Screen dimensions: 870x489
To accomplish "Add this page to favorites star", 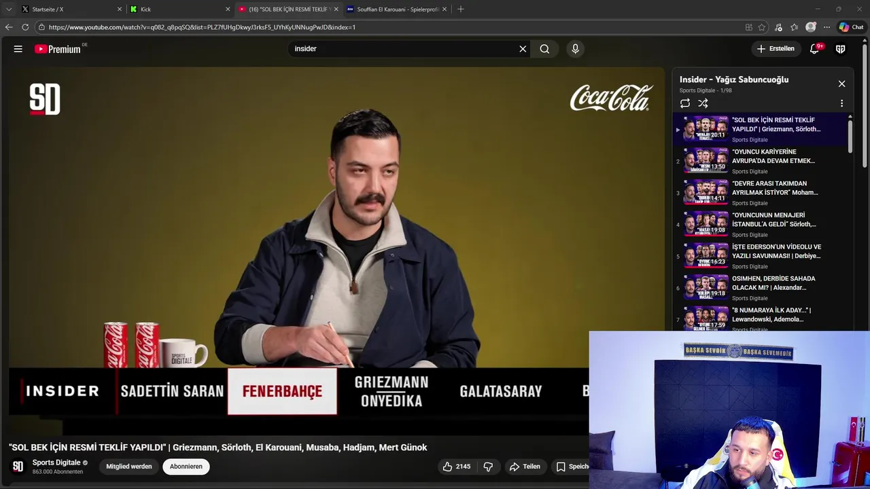I will 762,27.
